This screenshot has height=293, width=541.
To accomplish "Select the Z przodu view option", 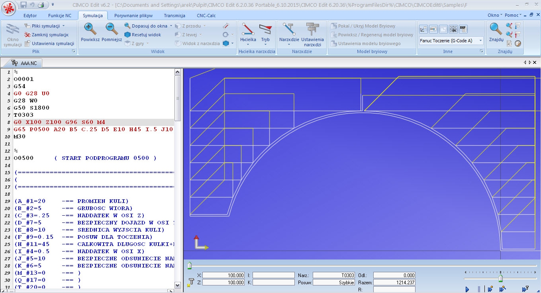I will (x=188, y=26).
